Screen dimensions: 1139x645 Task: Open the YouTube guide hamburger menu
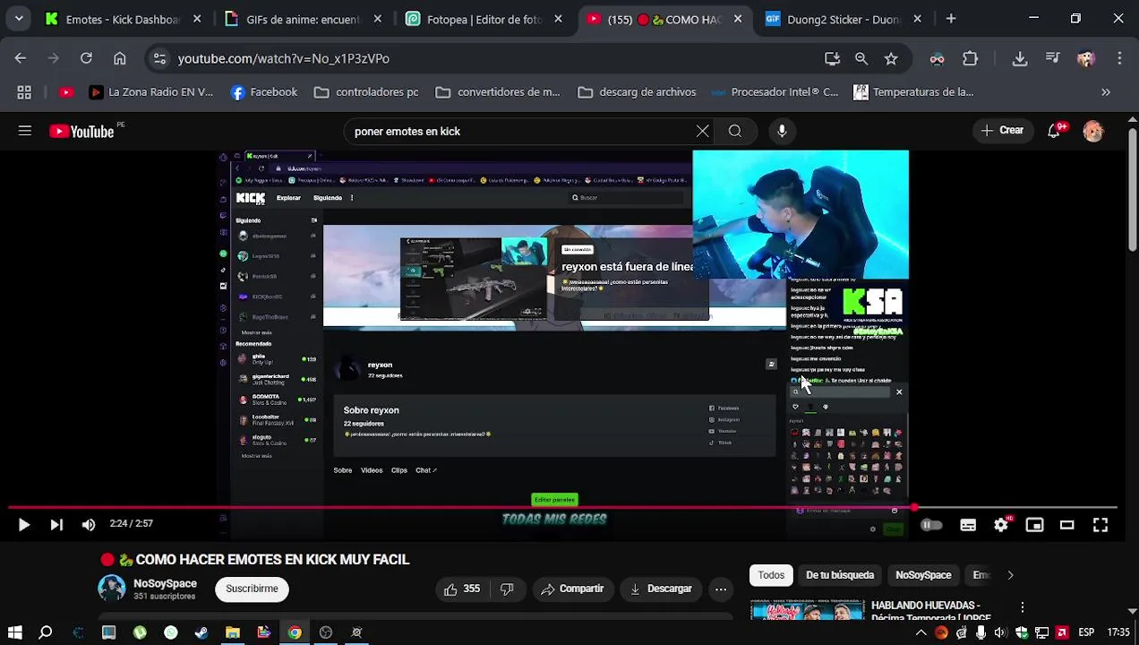coord(25,131)
